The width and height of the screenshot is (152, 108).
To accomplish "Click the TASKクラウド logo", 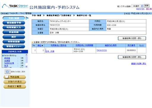I will [15, 6].
